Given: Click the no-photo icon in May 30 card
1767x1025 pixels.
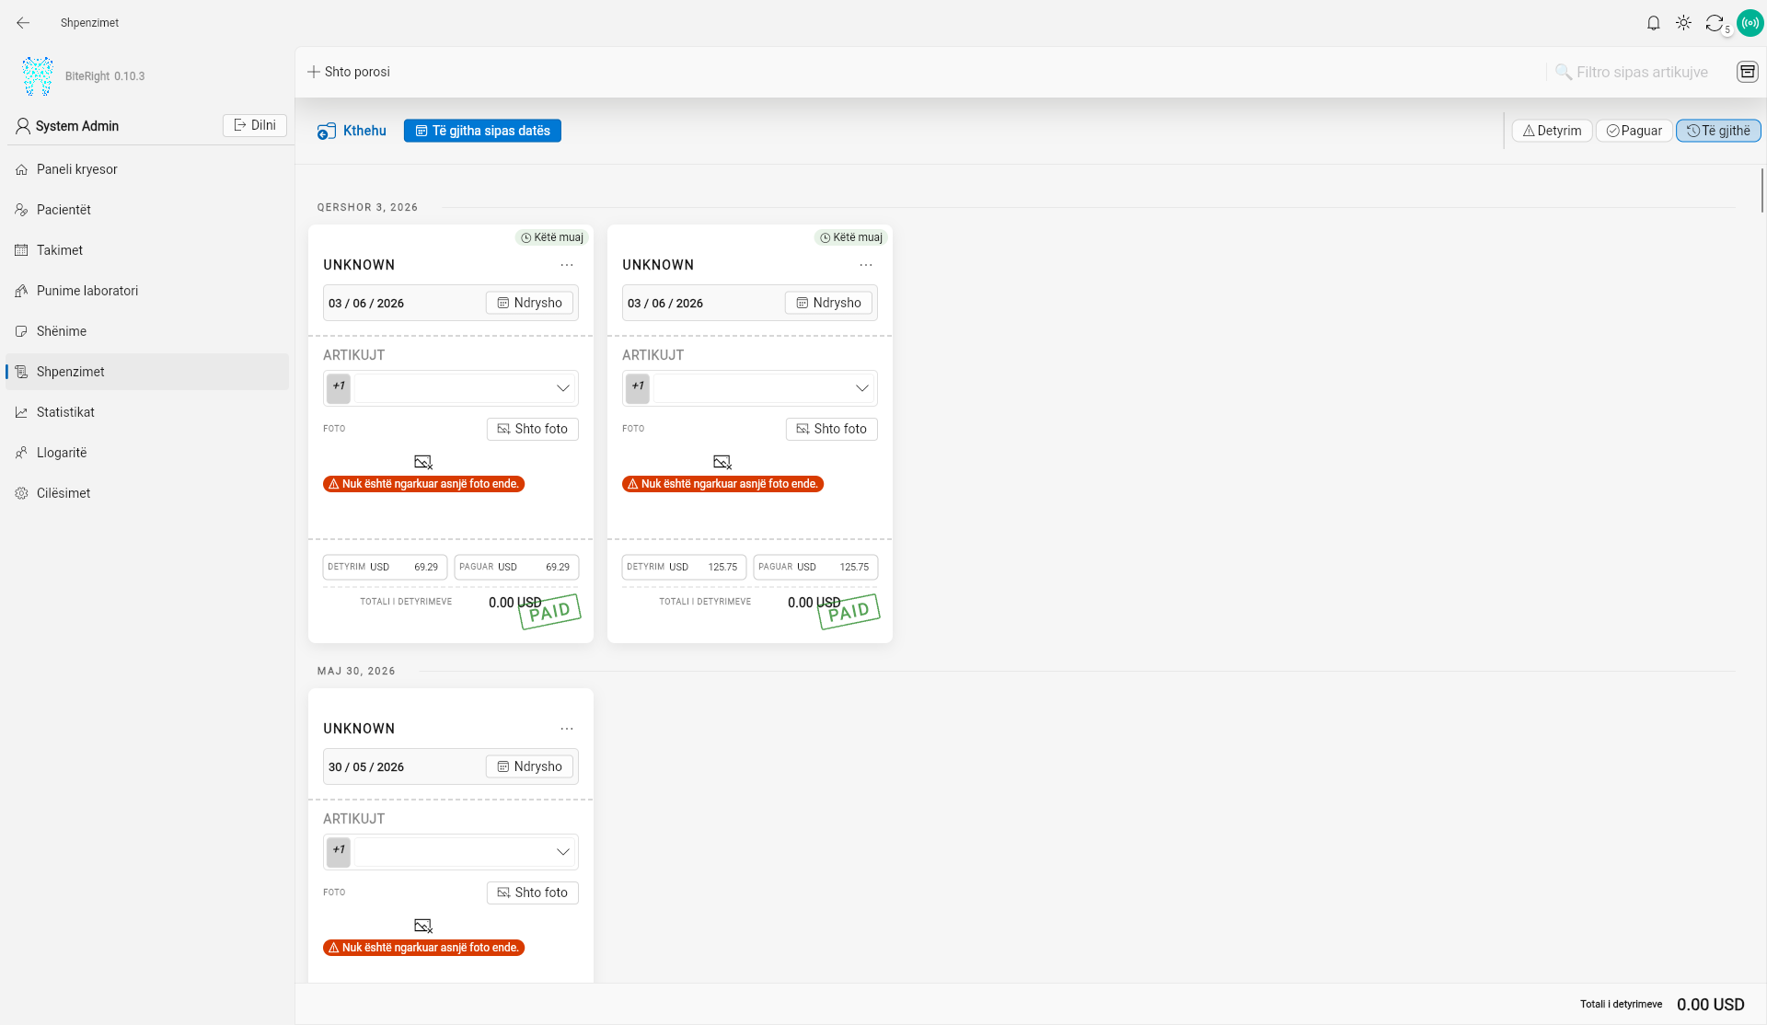Looking at the screenshot, I should [423, 926].
